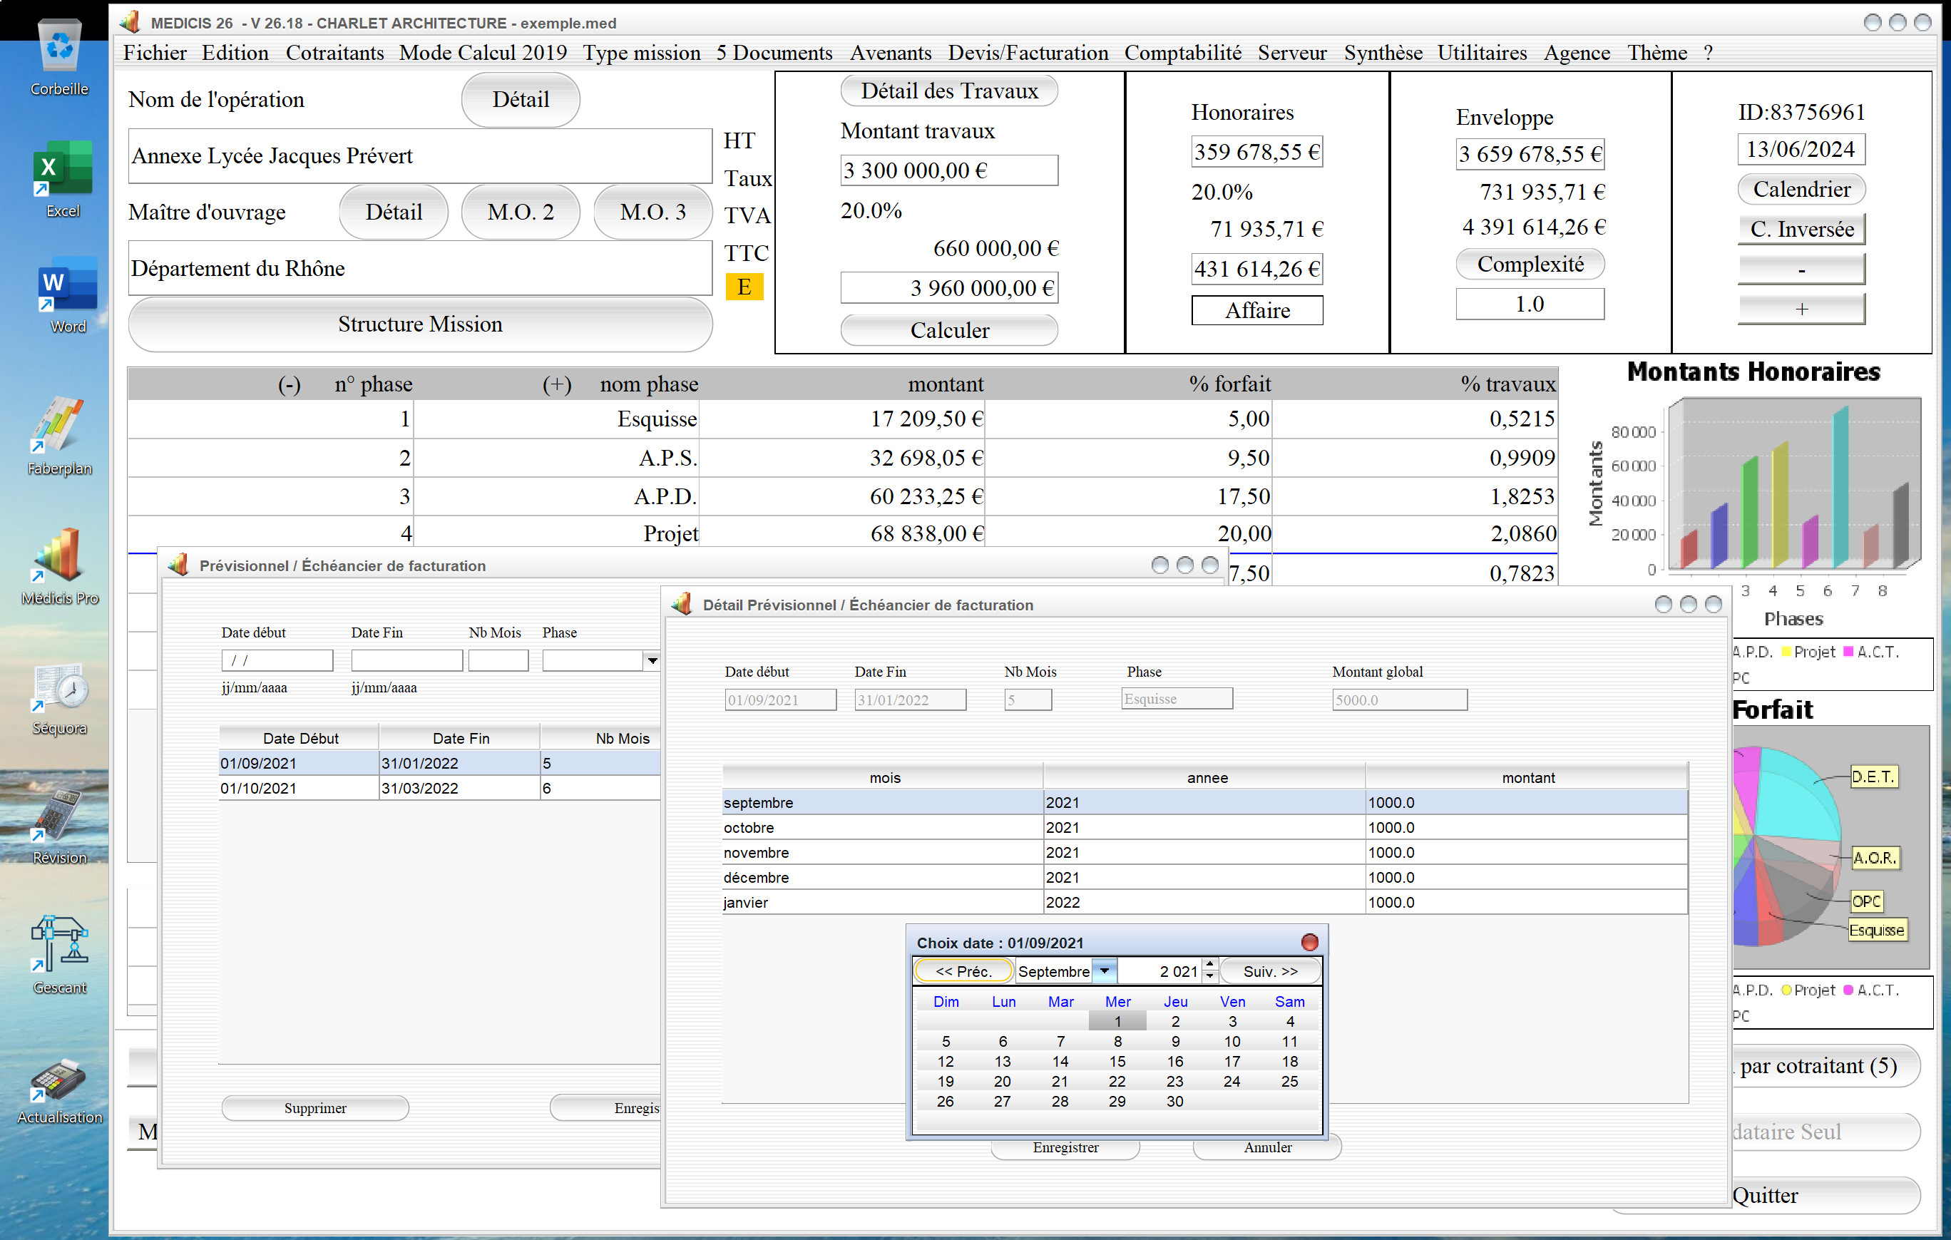Select the row starting 01/10/2021 in Prévisionnel table

pyautogui.click(x=439, y=788)
